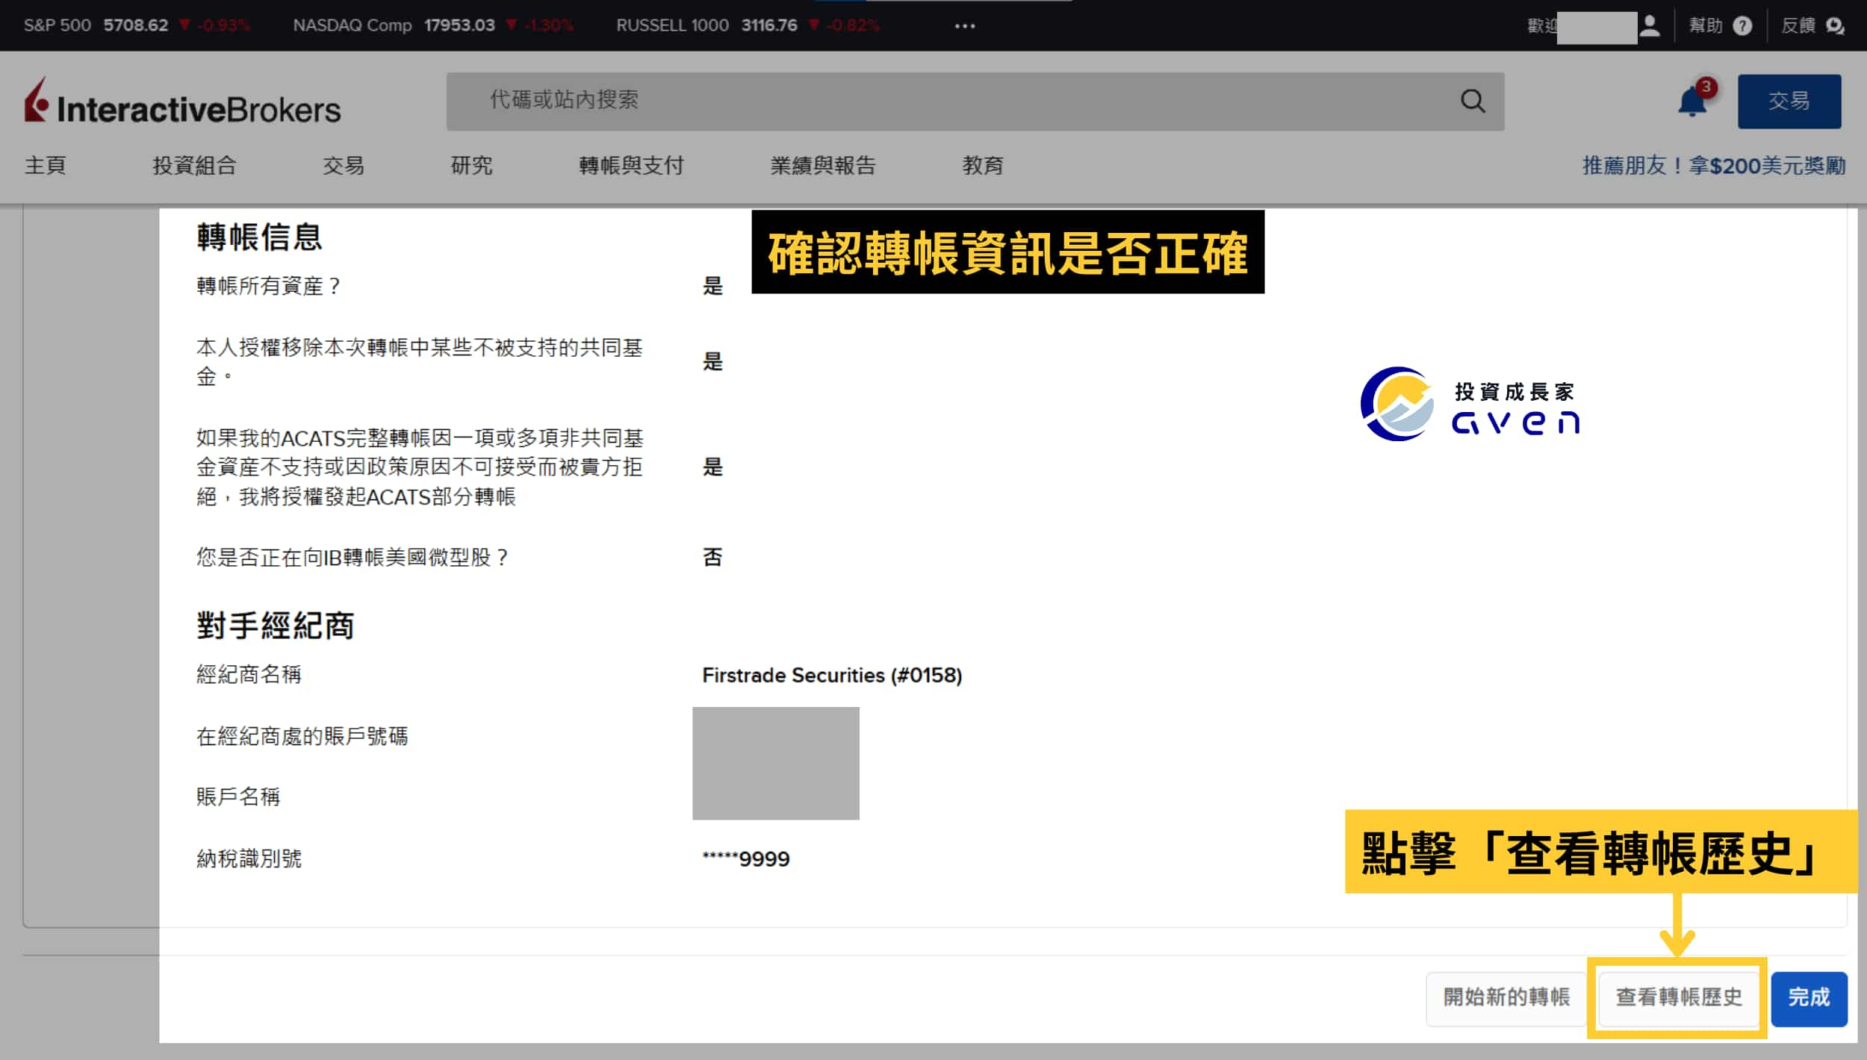
Task: Click the 在經紀商處的賬戶號碼 label
Action: coord(302,737)
